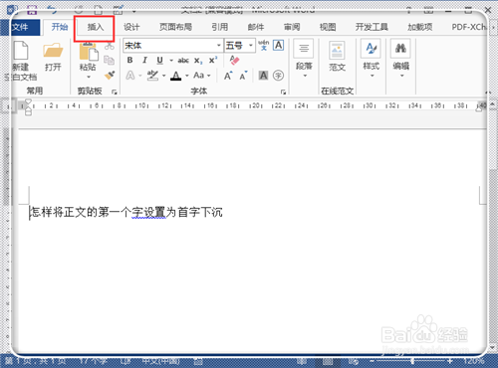The image size is (498, 368).
Task: Switch to the 邮件 Mailings tab
Action: (256, 27)
